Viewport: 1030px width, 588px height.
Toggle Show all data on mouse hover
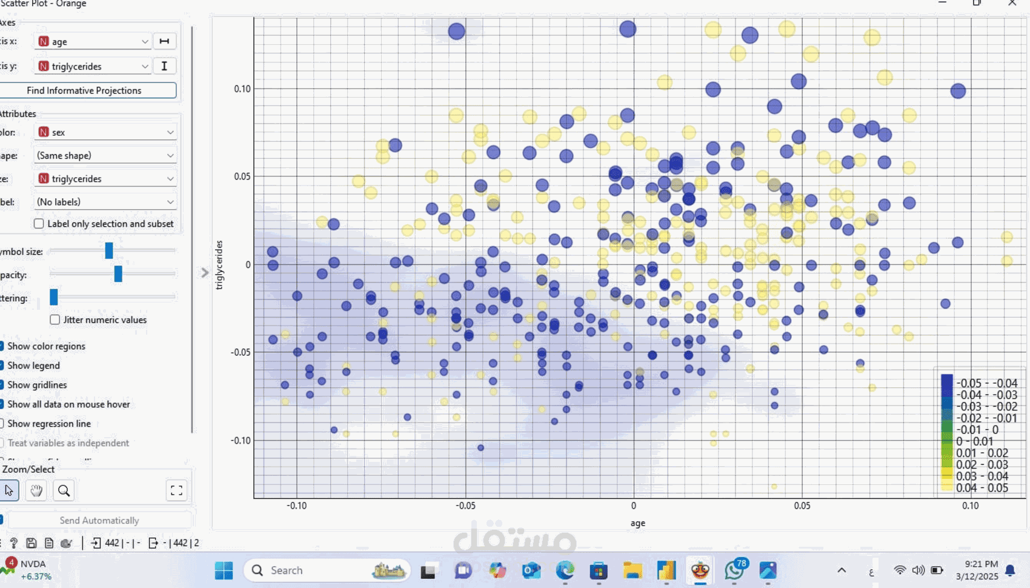pos(2,404)
